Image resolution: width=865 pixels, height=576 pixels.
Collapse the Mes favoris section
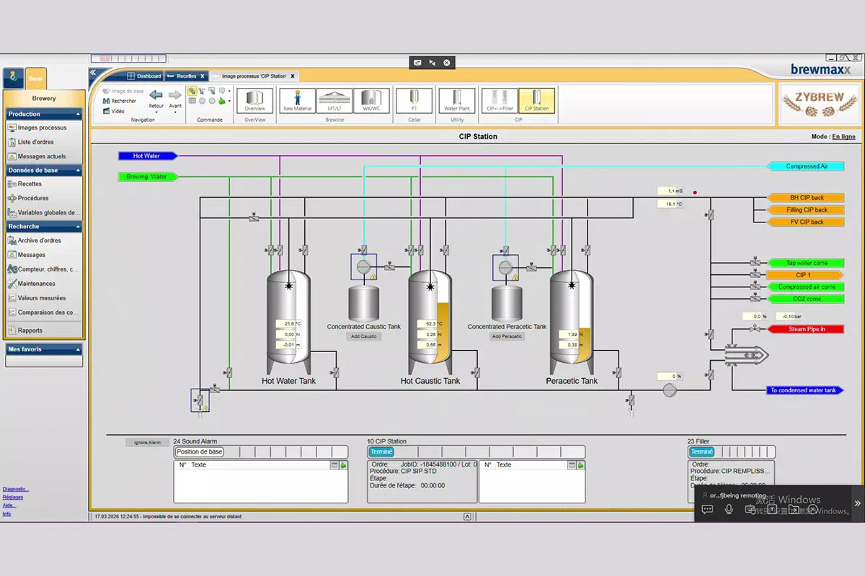point(77,349)
